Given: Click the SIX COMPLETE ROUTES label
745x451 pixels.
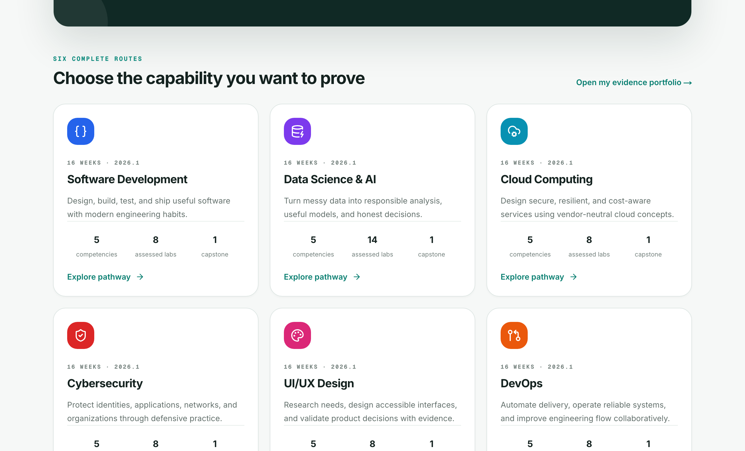Looking at the screenshot, I should [98, 59].
